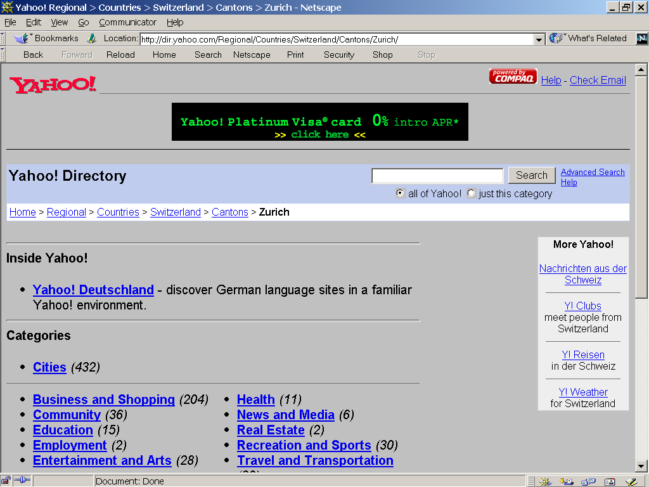Screen dimensions: 649x487
Task: Collapse the Navigation toolbar grip handle
Action: [x=3, y=55]
